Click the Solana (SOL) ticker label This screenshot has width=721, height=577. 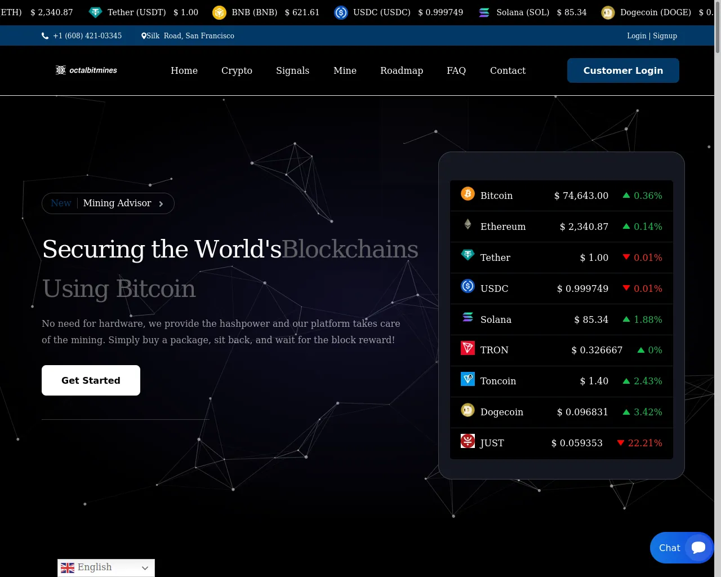(523, 12)
